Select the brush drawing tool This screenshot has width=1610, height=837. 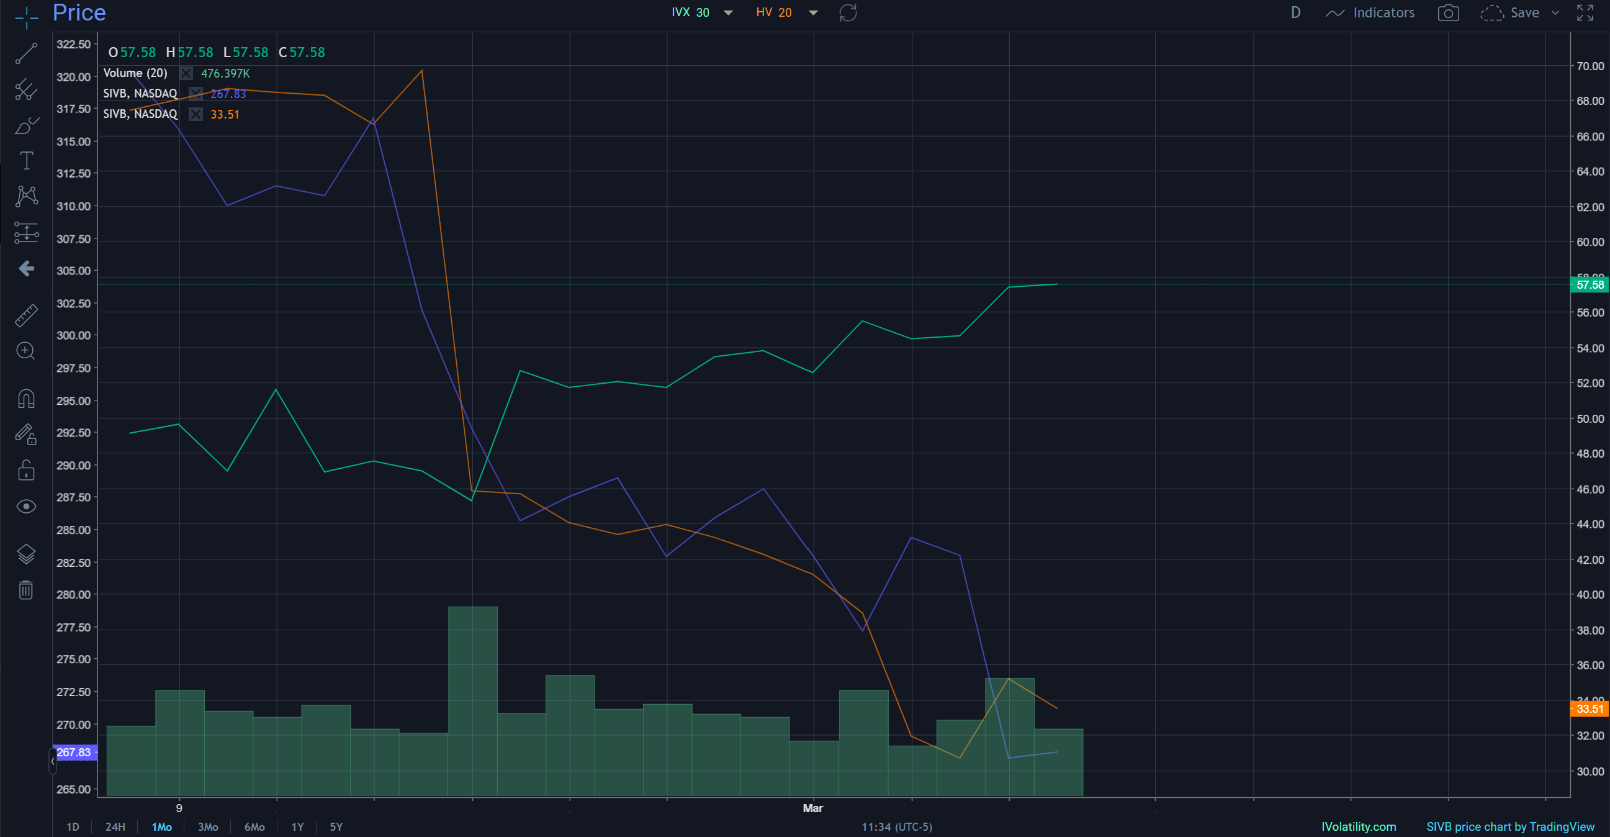tap(26, 125)
